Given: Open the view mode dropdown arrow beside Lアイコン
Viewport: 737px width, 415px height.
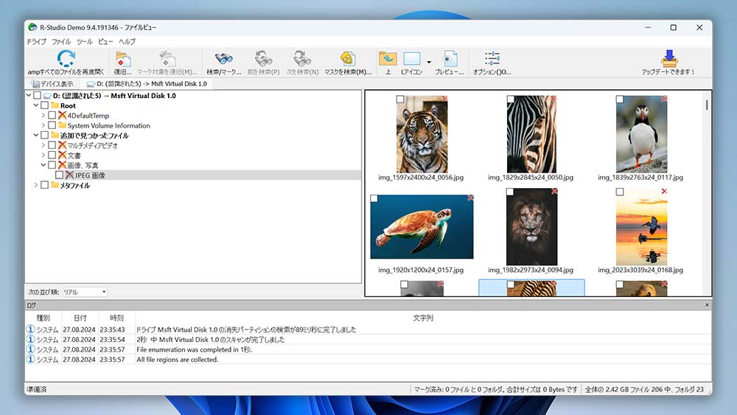Looking at the screenshot, I should (x=429, y=62).
